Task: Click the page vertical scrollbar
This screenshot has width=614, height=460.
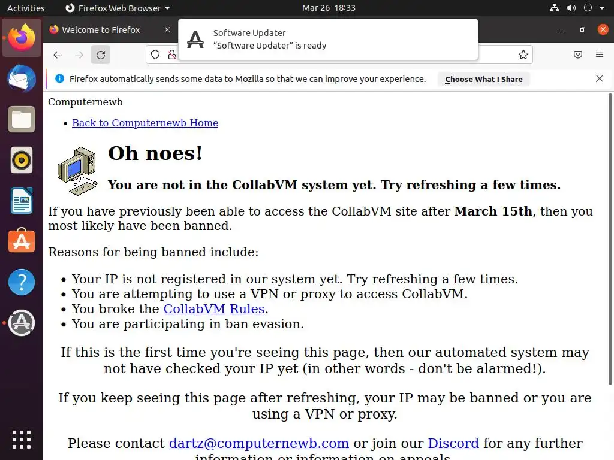Action: pyautogui.click(x=610, y=238)
